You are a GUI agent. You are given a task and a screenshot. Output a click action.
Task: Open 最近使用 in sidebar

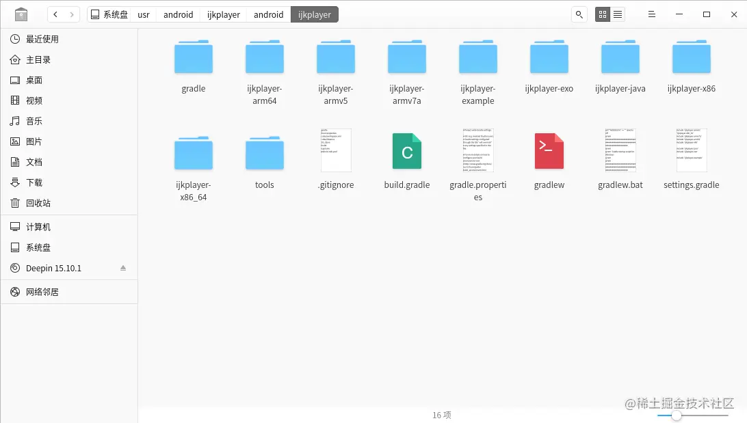(x=69, y=39)
